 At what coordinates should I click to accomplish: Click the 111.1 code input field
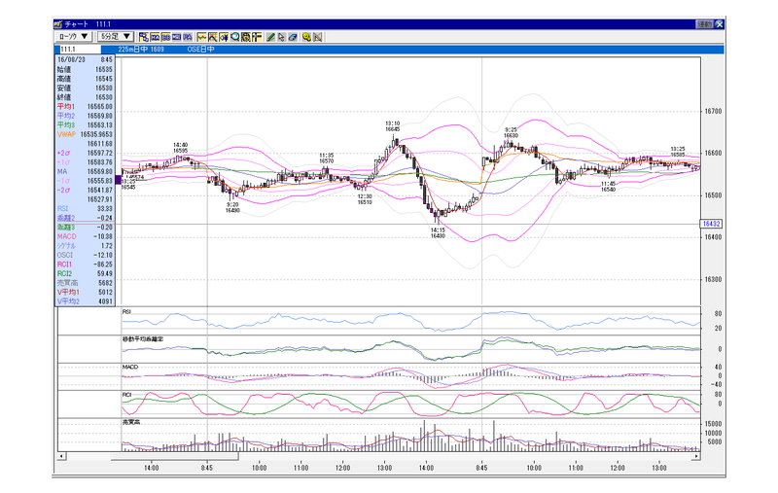[80, 50]
